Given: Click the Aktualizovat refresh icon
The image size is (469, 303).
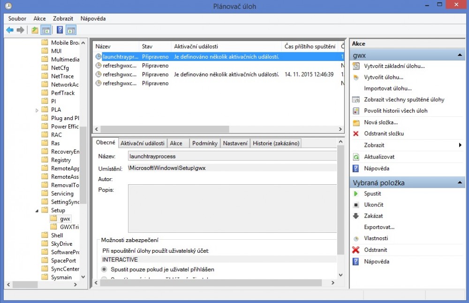Looking at the screenshot, I should [356, 157].
